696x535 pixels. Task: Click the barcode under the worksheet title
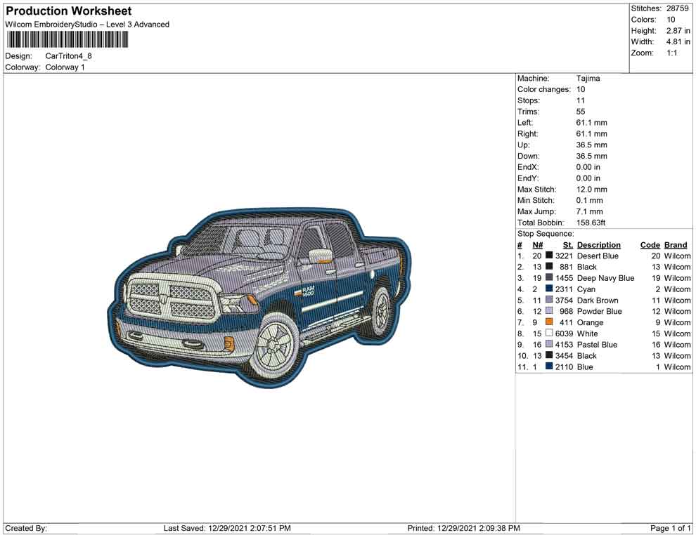pos(67,40)
